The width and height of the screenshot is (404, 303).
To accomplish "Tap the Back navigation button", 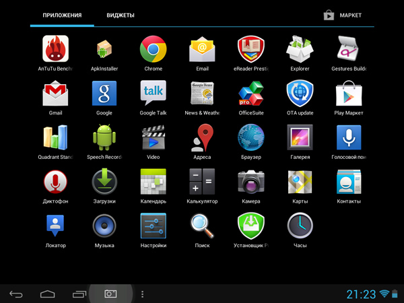I will tap(16, 294).
